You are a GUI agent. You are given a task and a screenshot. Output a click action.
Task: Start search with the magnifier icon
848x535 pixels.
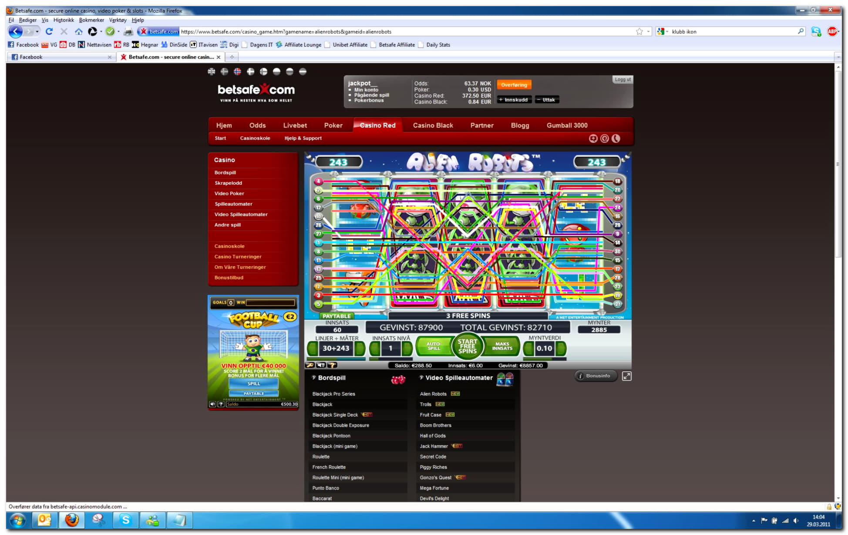pos(800,31)
